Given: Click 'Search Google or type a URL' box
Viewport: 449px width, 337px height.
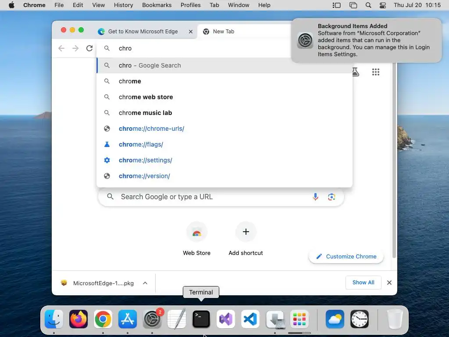Looking at the screenshot, I should [x=221, y=197].
